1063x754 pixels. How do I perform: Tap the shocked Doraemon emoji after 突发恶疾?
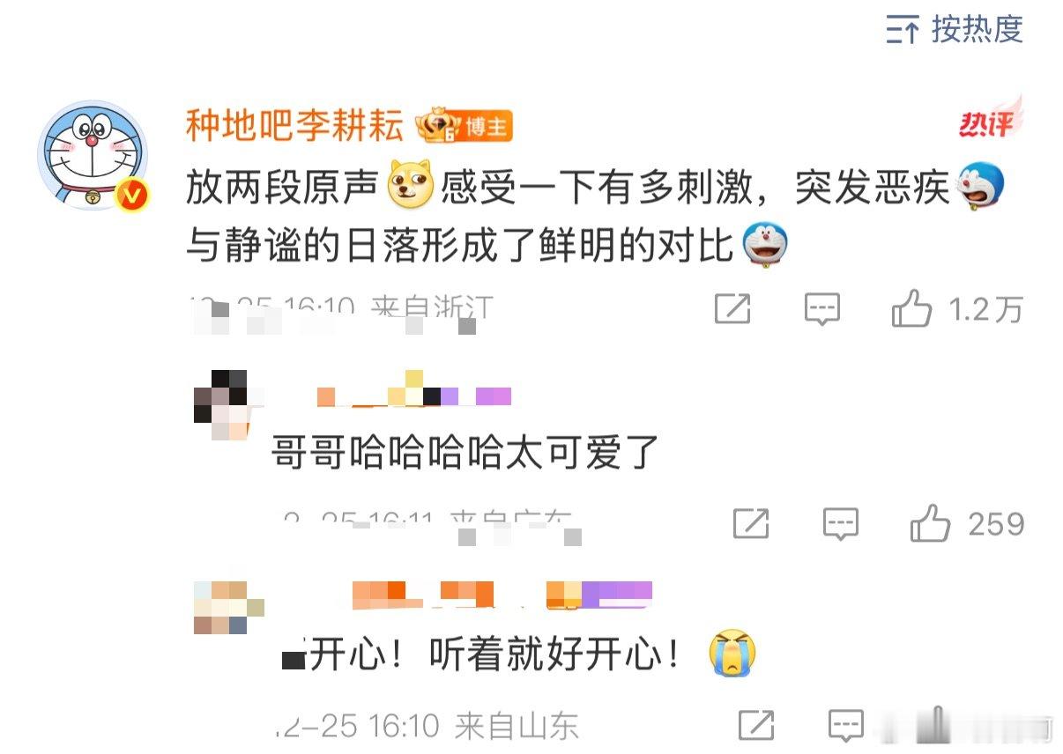979,187
